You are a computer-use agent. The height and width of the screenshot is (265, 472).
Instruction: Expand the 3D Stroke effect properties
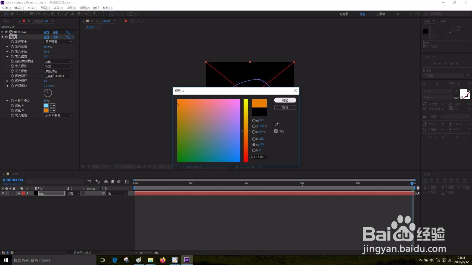tap(2, 32)
